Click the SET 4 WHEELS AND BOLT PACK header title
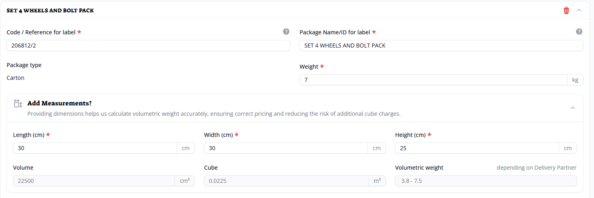The image size is (594, 198). click(50, 10)
